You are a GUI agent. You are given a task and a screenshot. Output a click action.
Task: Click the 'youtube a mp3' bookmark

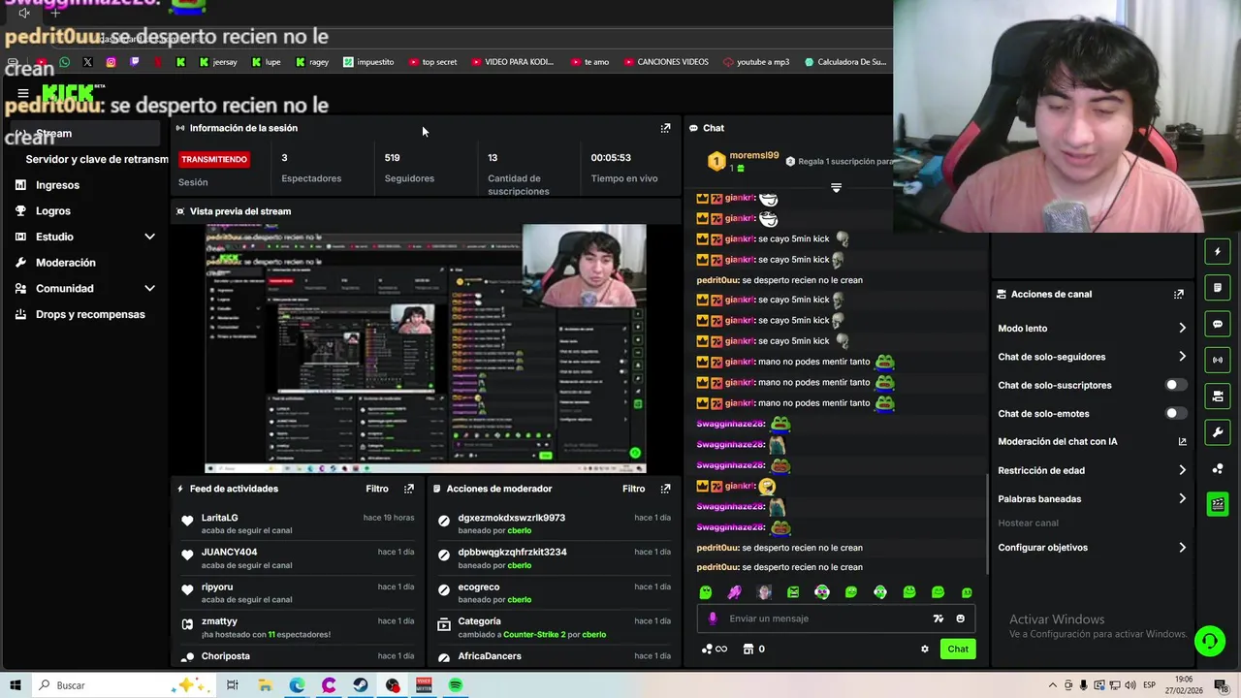point(755,62)
